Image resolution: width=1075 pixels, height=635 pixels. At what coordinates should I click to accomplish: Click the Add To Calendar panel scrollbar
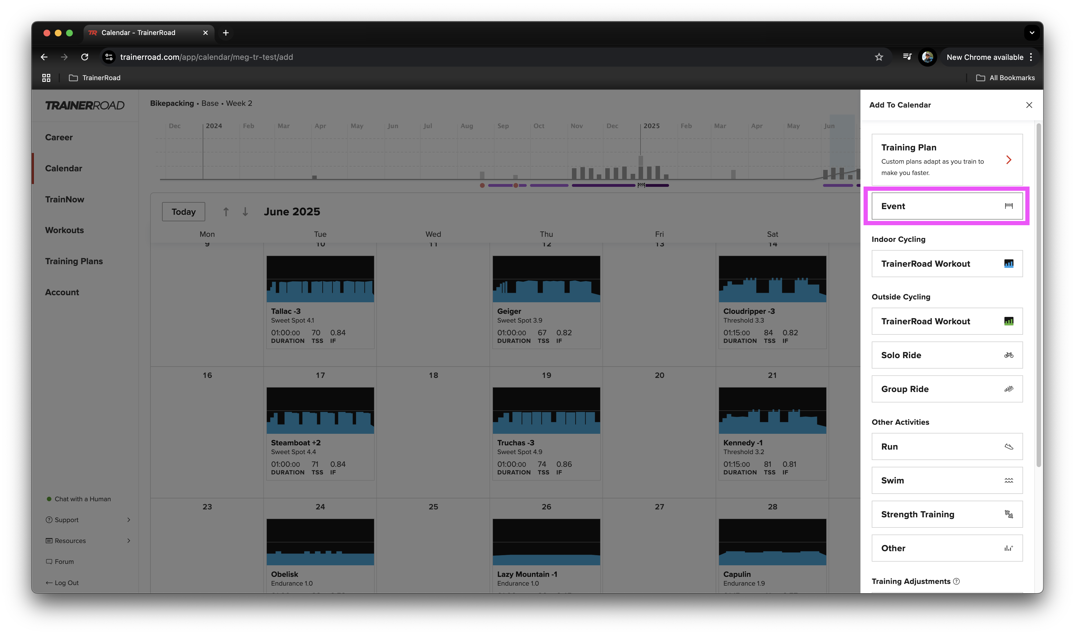[1038, 295]
